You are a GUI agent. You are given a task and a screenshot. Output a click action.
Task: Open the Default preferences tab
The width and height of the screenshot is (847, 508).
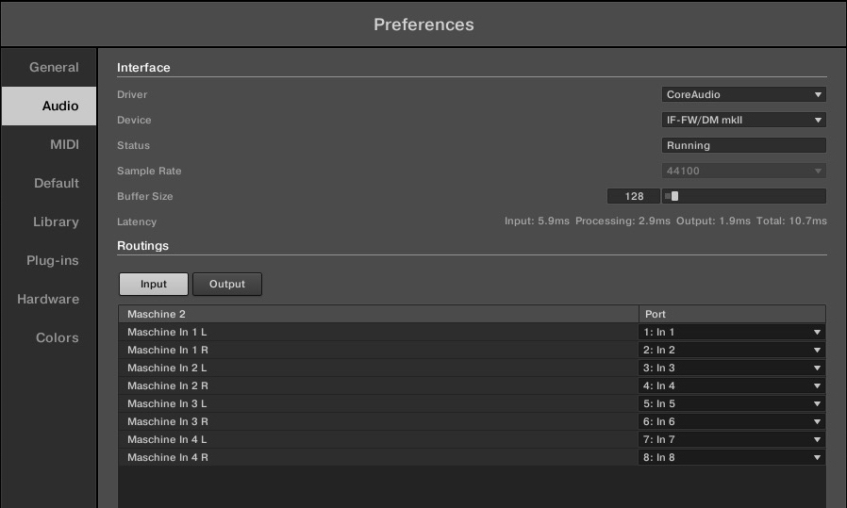point(49,183)
